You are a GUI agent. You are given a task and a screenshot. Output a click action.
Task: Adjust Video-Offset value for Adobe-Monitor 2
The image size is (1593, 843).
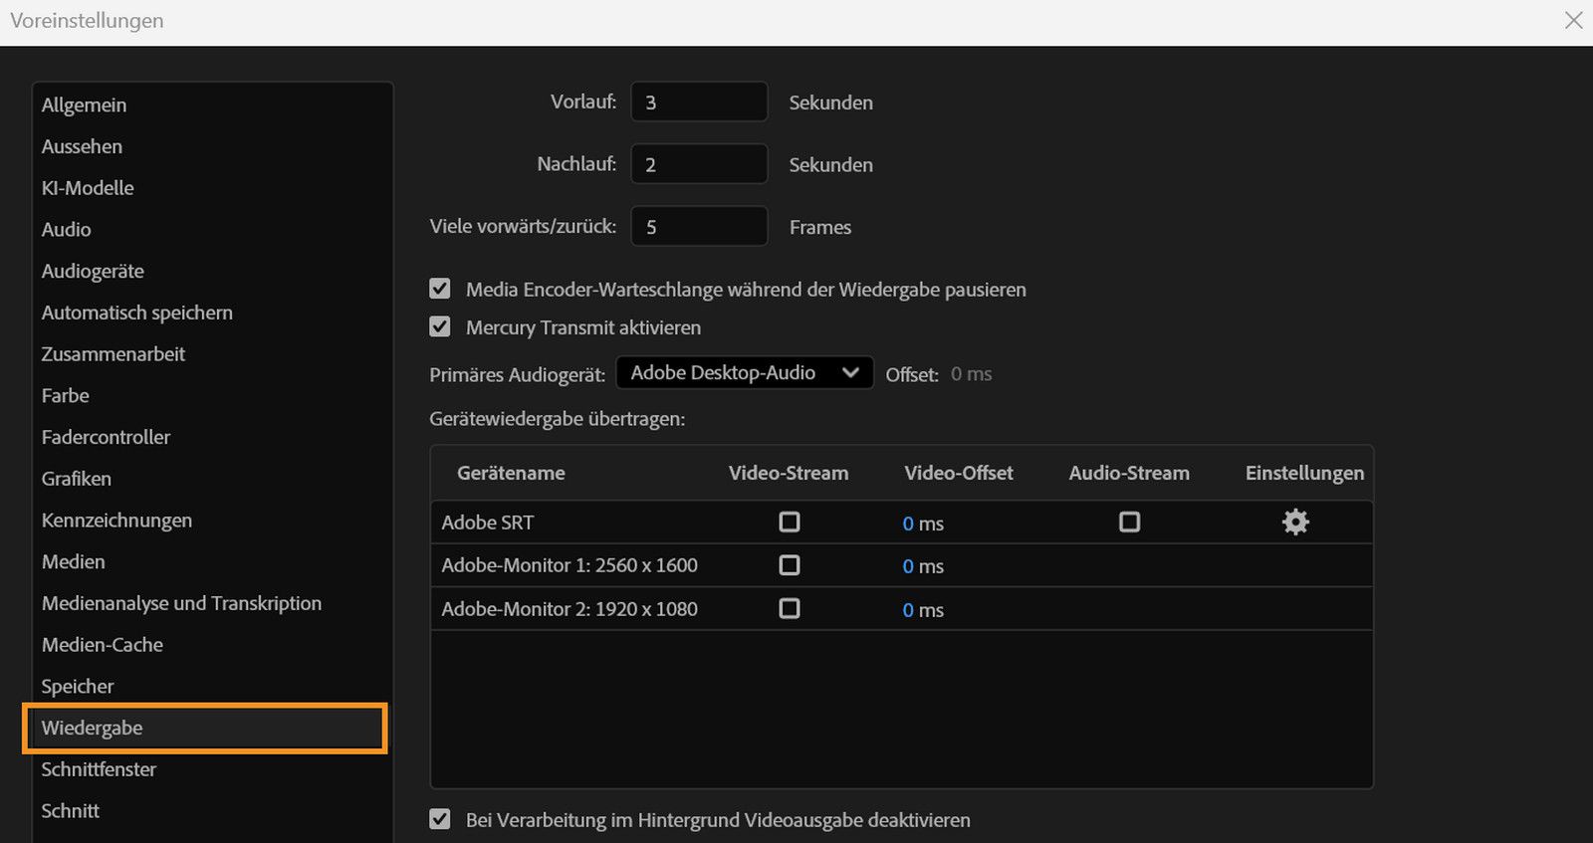click(908, 610)
